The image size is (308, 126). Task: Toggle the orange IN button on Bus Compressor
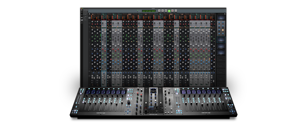(x=223, y=30)
